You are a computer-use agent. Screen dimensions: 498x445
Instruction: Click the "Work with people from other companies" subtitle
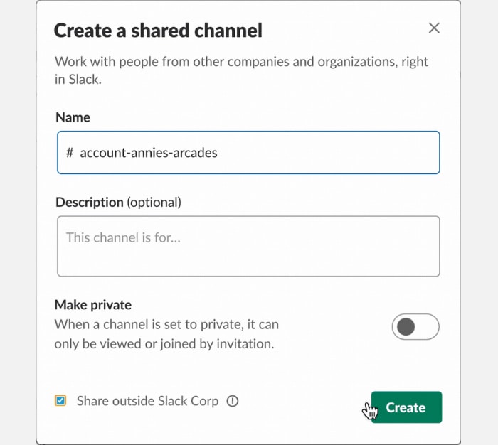(x=241, y=62)
